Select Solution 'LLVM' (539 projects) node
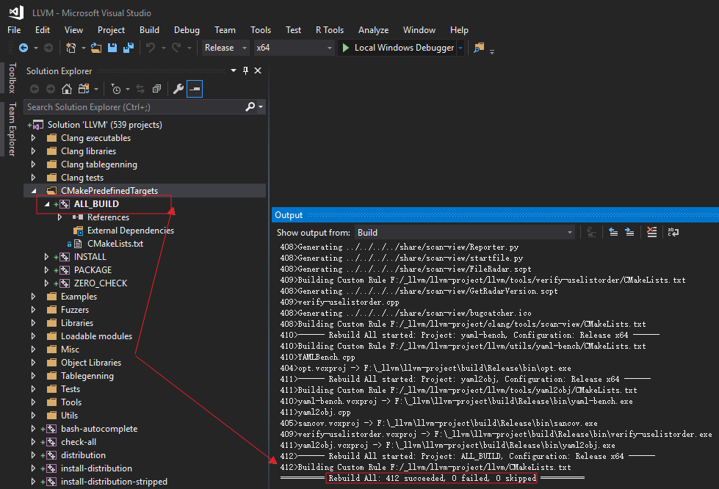The width and height of the screenshot is (719, 489). [x=105, y=125]
